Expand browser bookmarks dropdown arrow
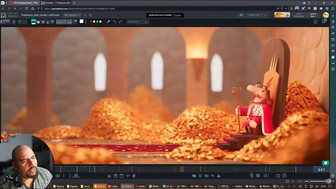This screenshot has width=336, height=189. tap(286, 8)
